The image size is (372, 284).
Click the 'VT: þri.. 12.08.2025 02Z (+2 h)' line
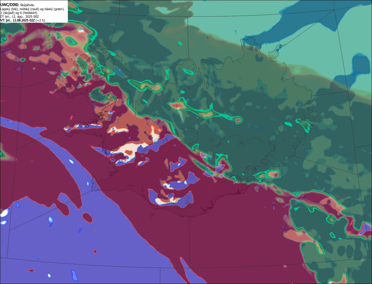[x=23, y=20]
